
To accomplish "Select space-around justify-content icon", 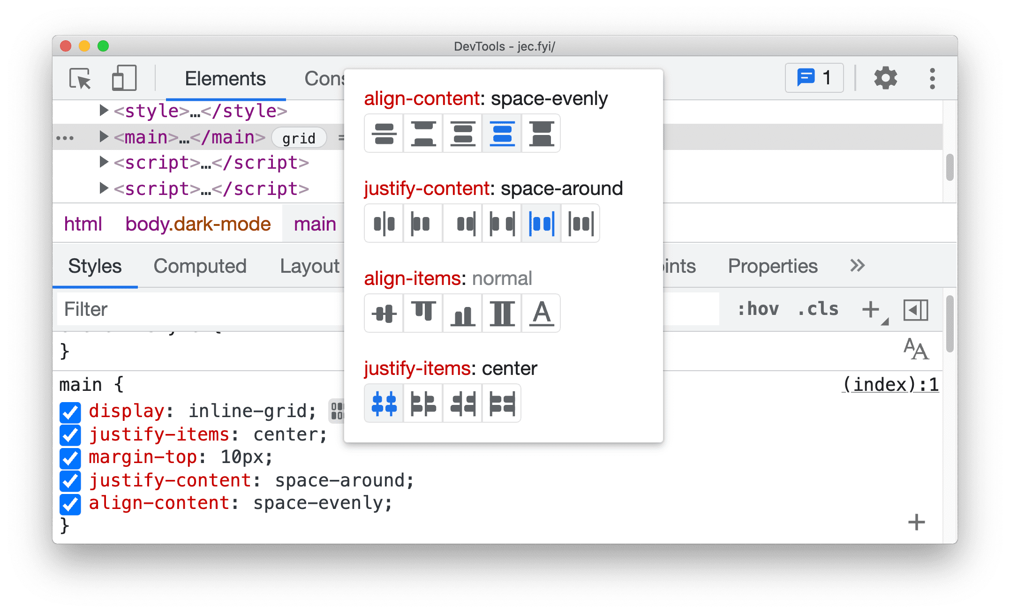I will [x=542, y=223].
